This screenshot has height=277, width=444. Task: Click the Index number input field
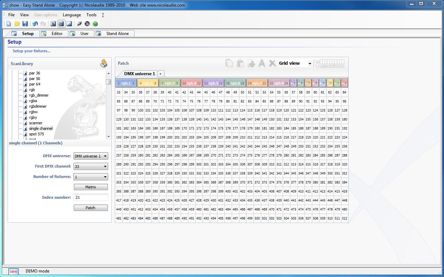point(91,197)
